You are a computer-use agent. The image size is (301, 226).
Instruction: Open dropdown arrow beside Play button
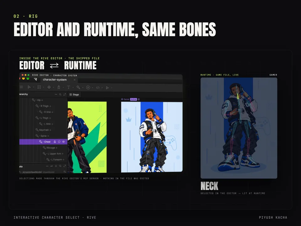[112, 88]
